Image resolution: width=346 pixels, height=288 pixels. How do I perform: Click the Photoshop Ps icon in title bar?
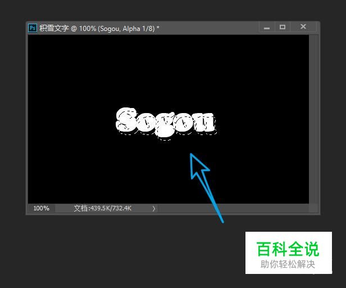coord(33,28)
